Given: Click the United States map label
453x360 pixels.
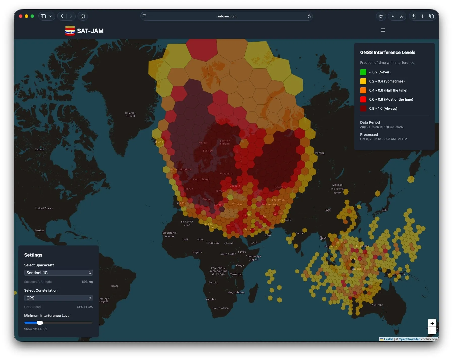Looking at the screenshot, I should click(44, 208).
